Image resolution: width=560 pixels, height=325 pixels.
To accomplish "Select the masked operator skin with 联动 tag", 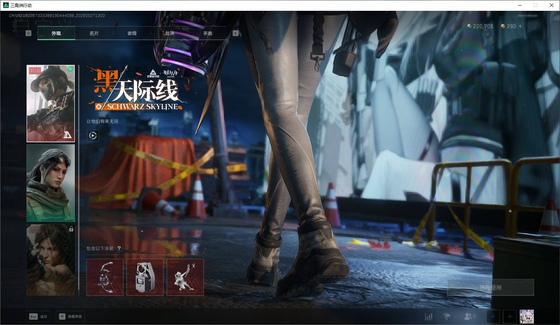I will (x=51, y=104).
